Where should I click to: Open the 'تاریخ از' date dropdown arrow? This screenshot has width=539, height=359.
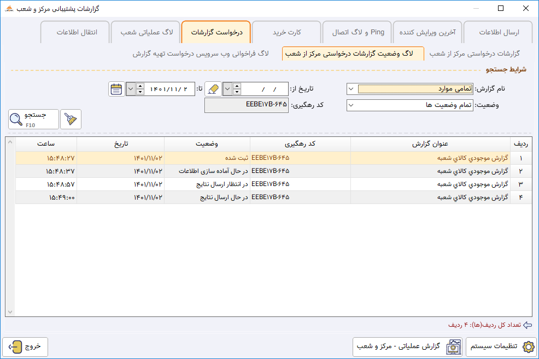tap(227, 89)
